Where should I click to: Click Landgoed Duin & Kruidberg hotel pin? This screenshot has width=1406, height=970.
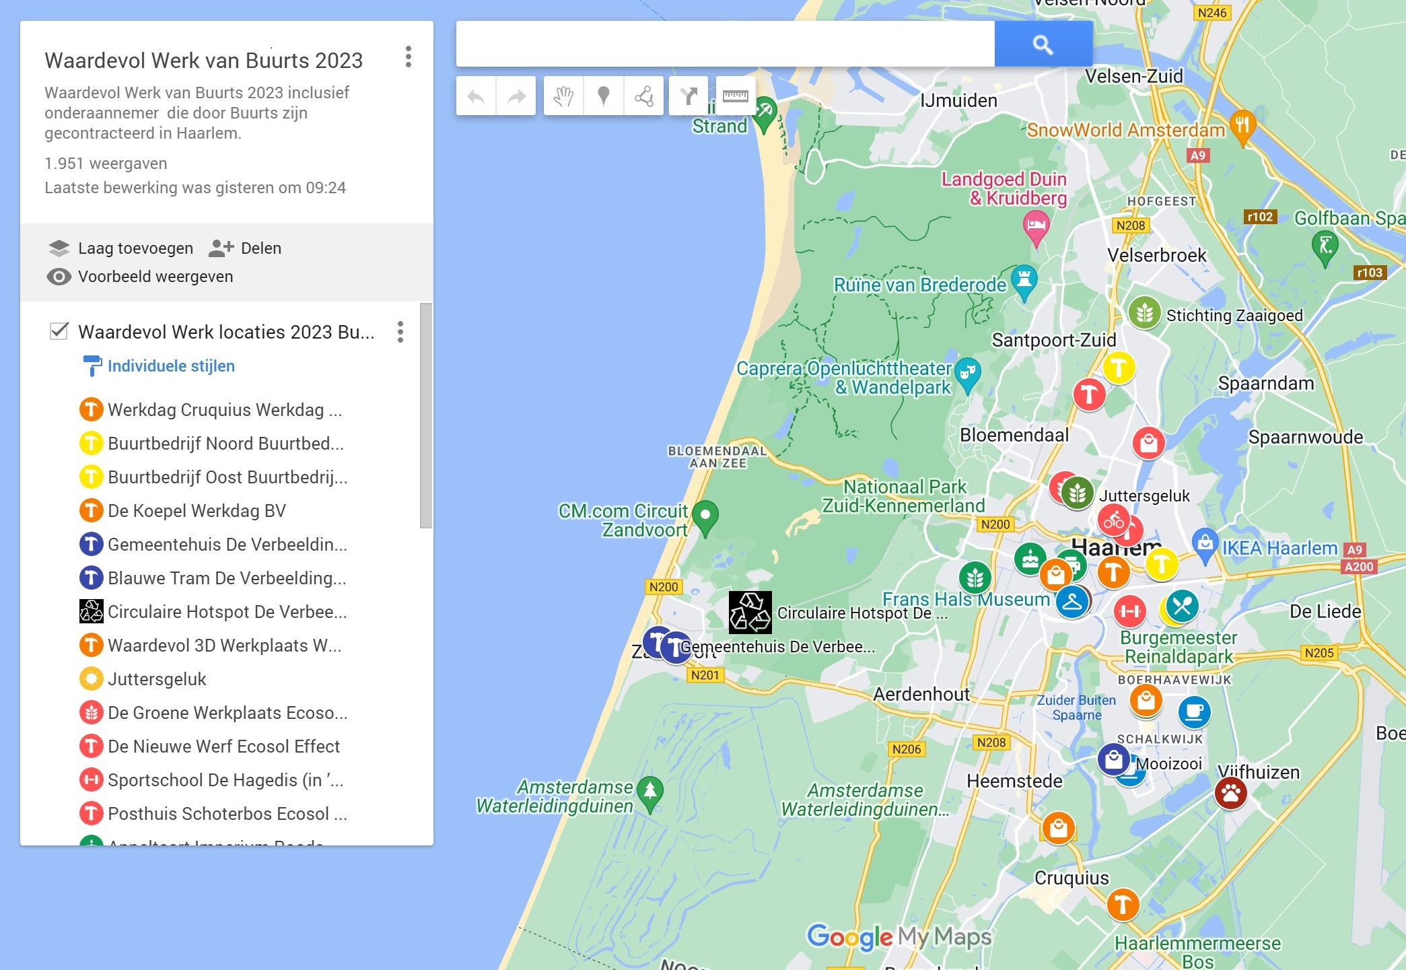pyautogui.click(x=1036, y=228)
